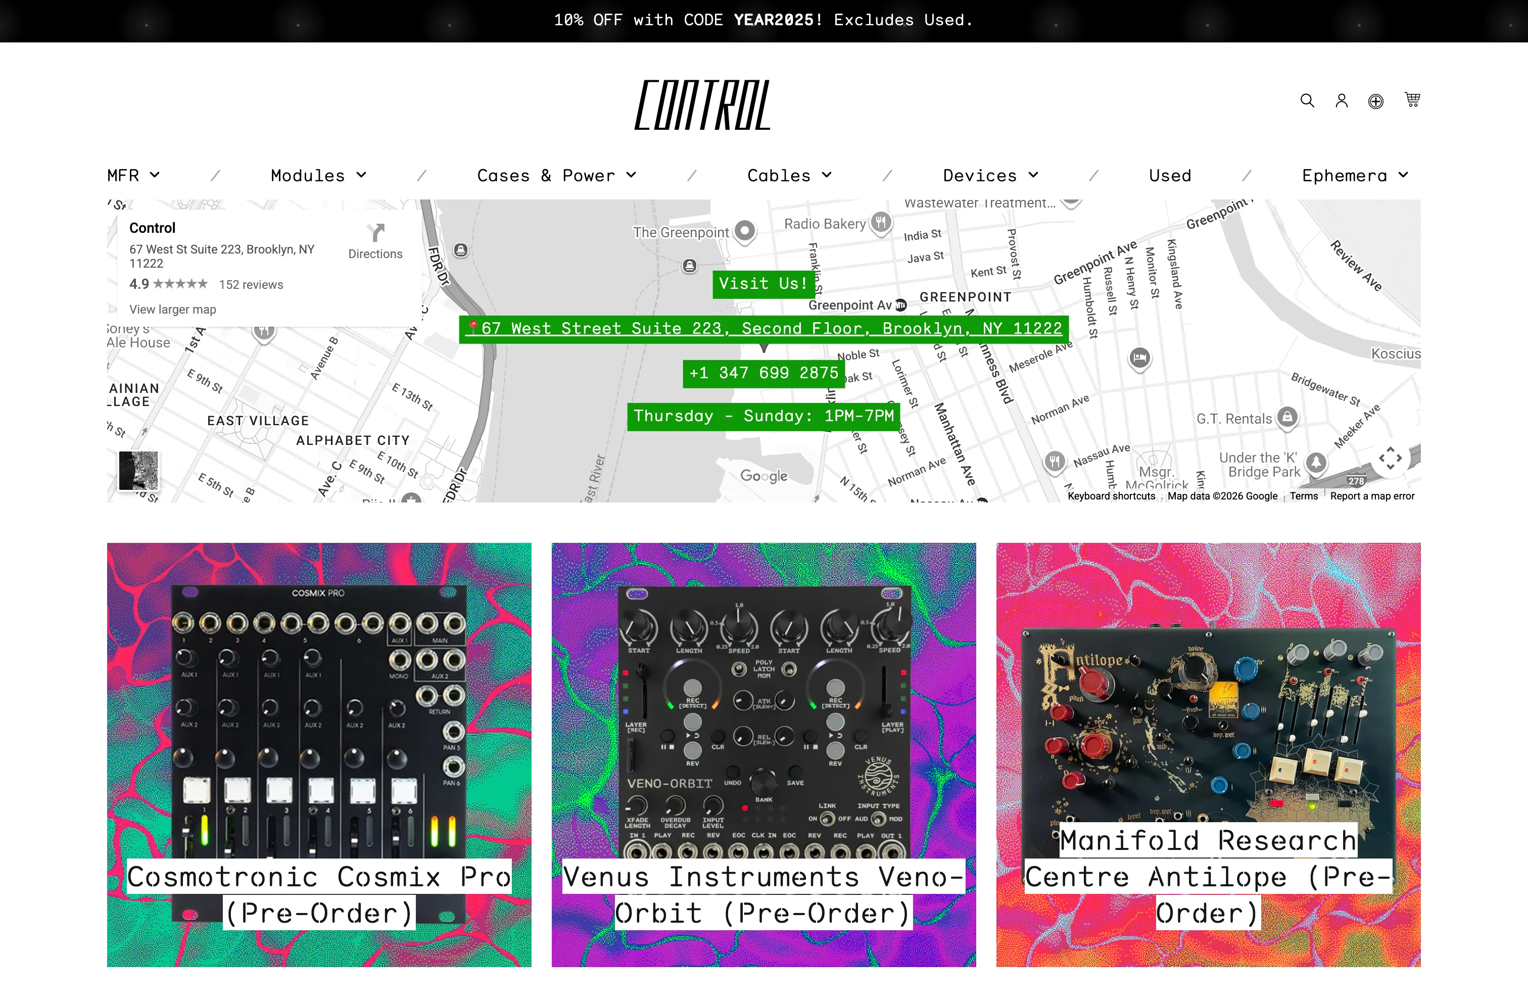The image size is (1528, 1006).
Task: Call the store via the phone number button
Action: coord(762,373)
